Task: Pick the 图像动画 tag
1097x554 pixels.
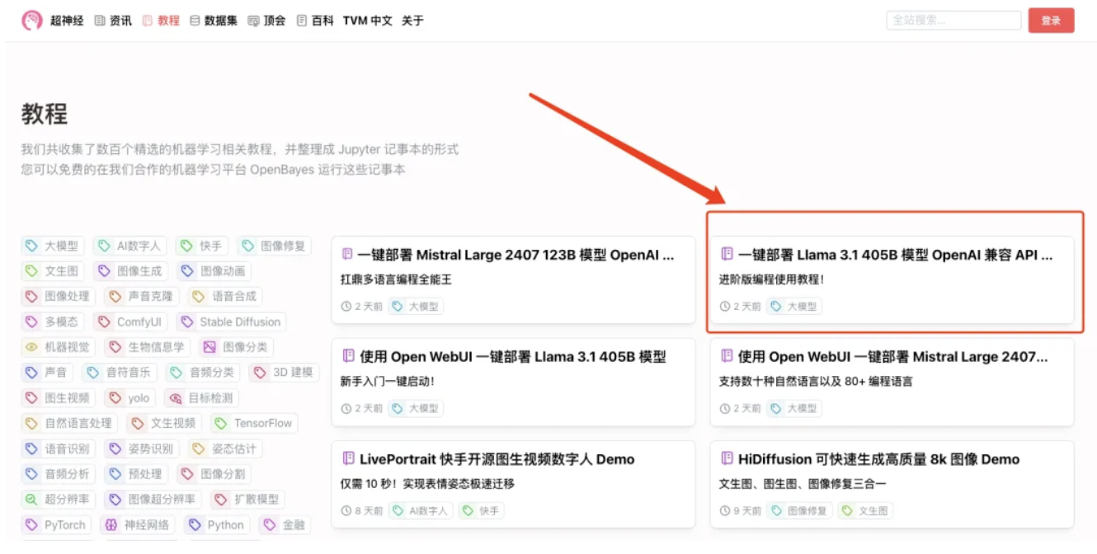Action: pyautogui.click(x=214, y=271)
